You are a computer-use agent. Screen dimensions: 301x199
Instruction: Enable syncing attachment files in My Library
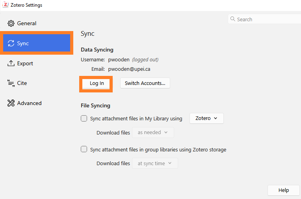click(84, 118)
